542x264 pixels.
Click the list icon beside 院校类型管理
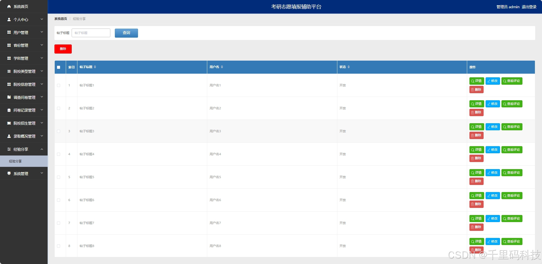tap(9, 71)
